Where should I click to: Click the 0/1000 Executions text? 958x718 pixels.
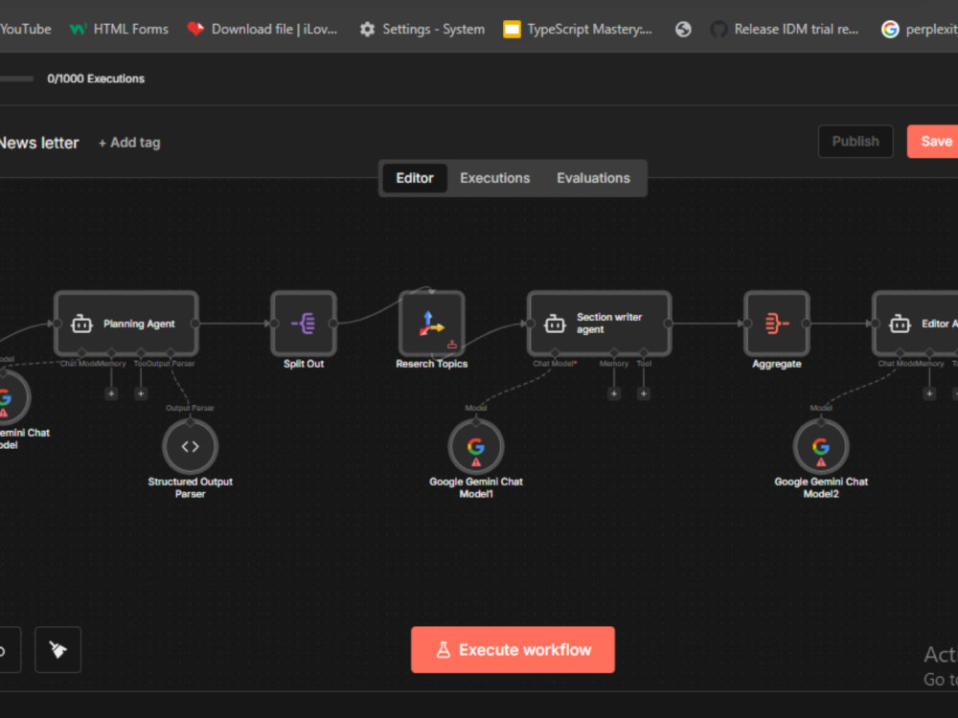point(96,79)
